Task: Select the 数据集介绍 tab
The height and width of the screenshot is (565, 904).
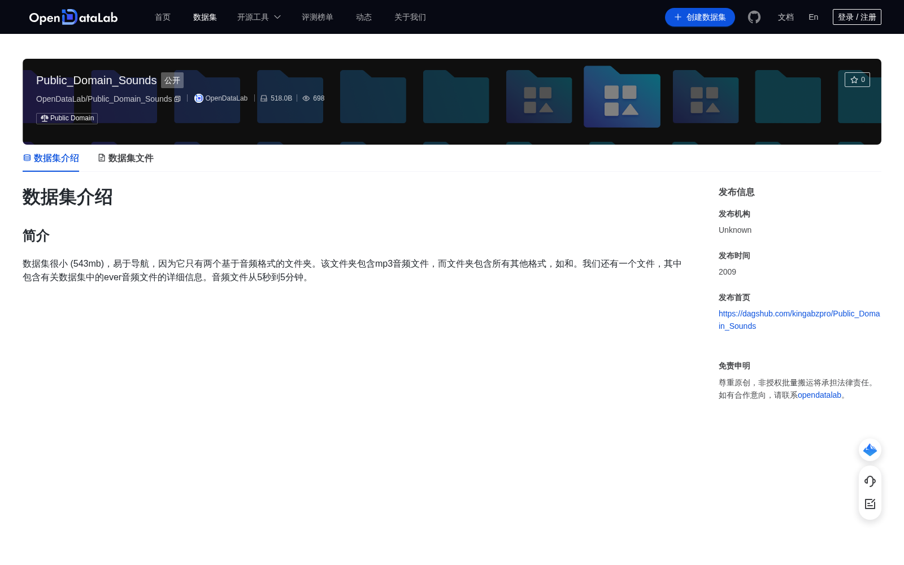Action: (51, 158)
